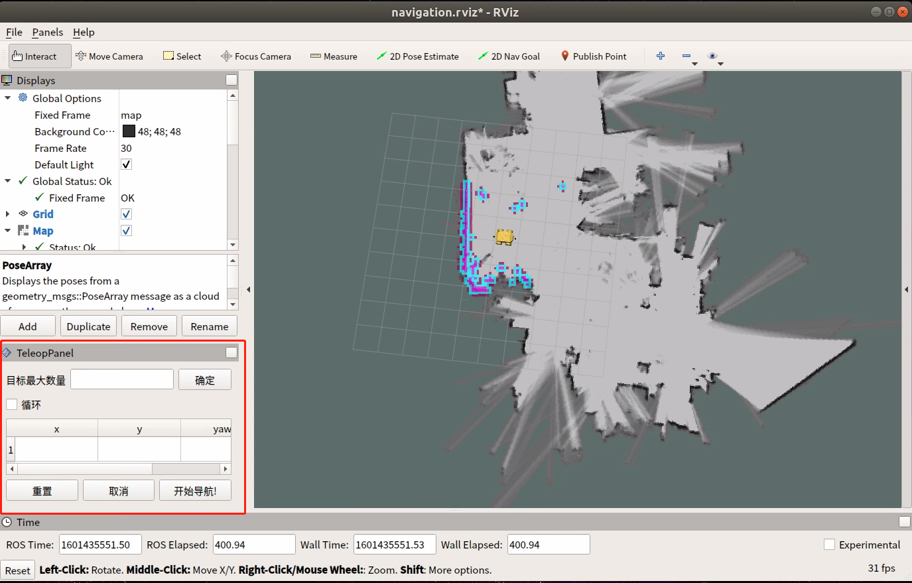
Task: Open the Panels menu
Action: click(47, 32)
